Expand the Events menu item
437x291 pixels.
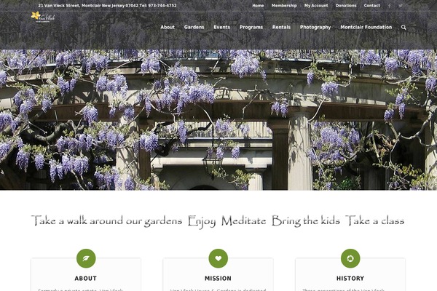(x=222, y=27)
